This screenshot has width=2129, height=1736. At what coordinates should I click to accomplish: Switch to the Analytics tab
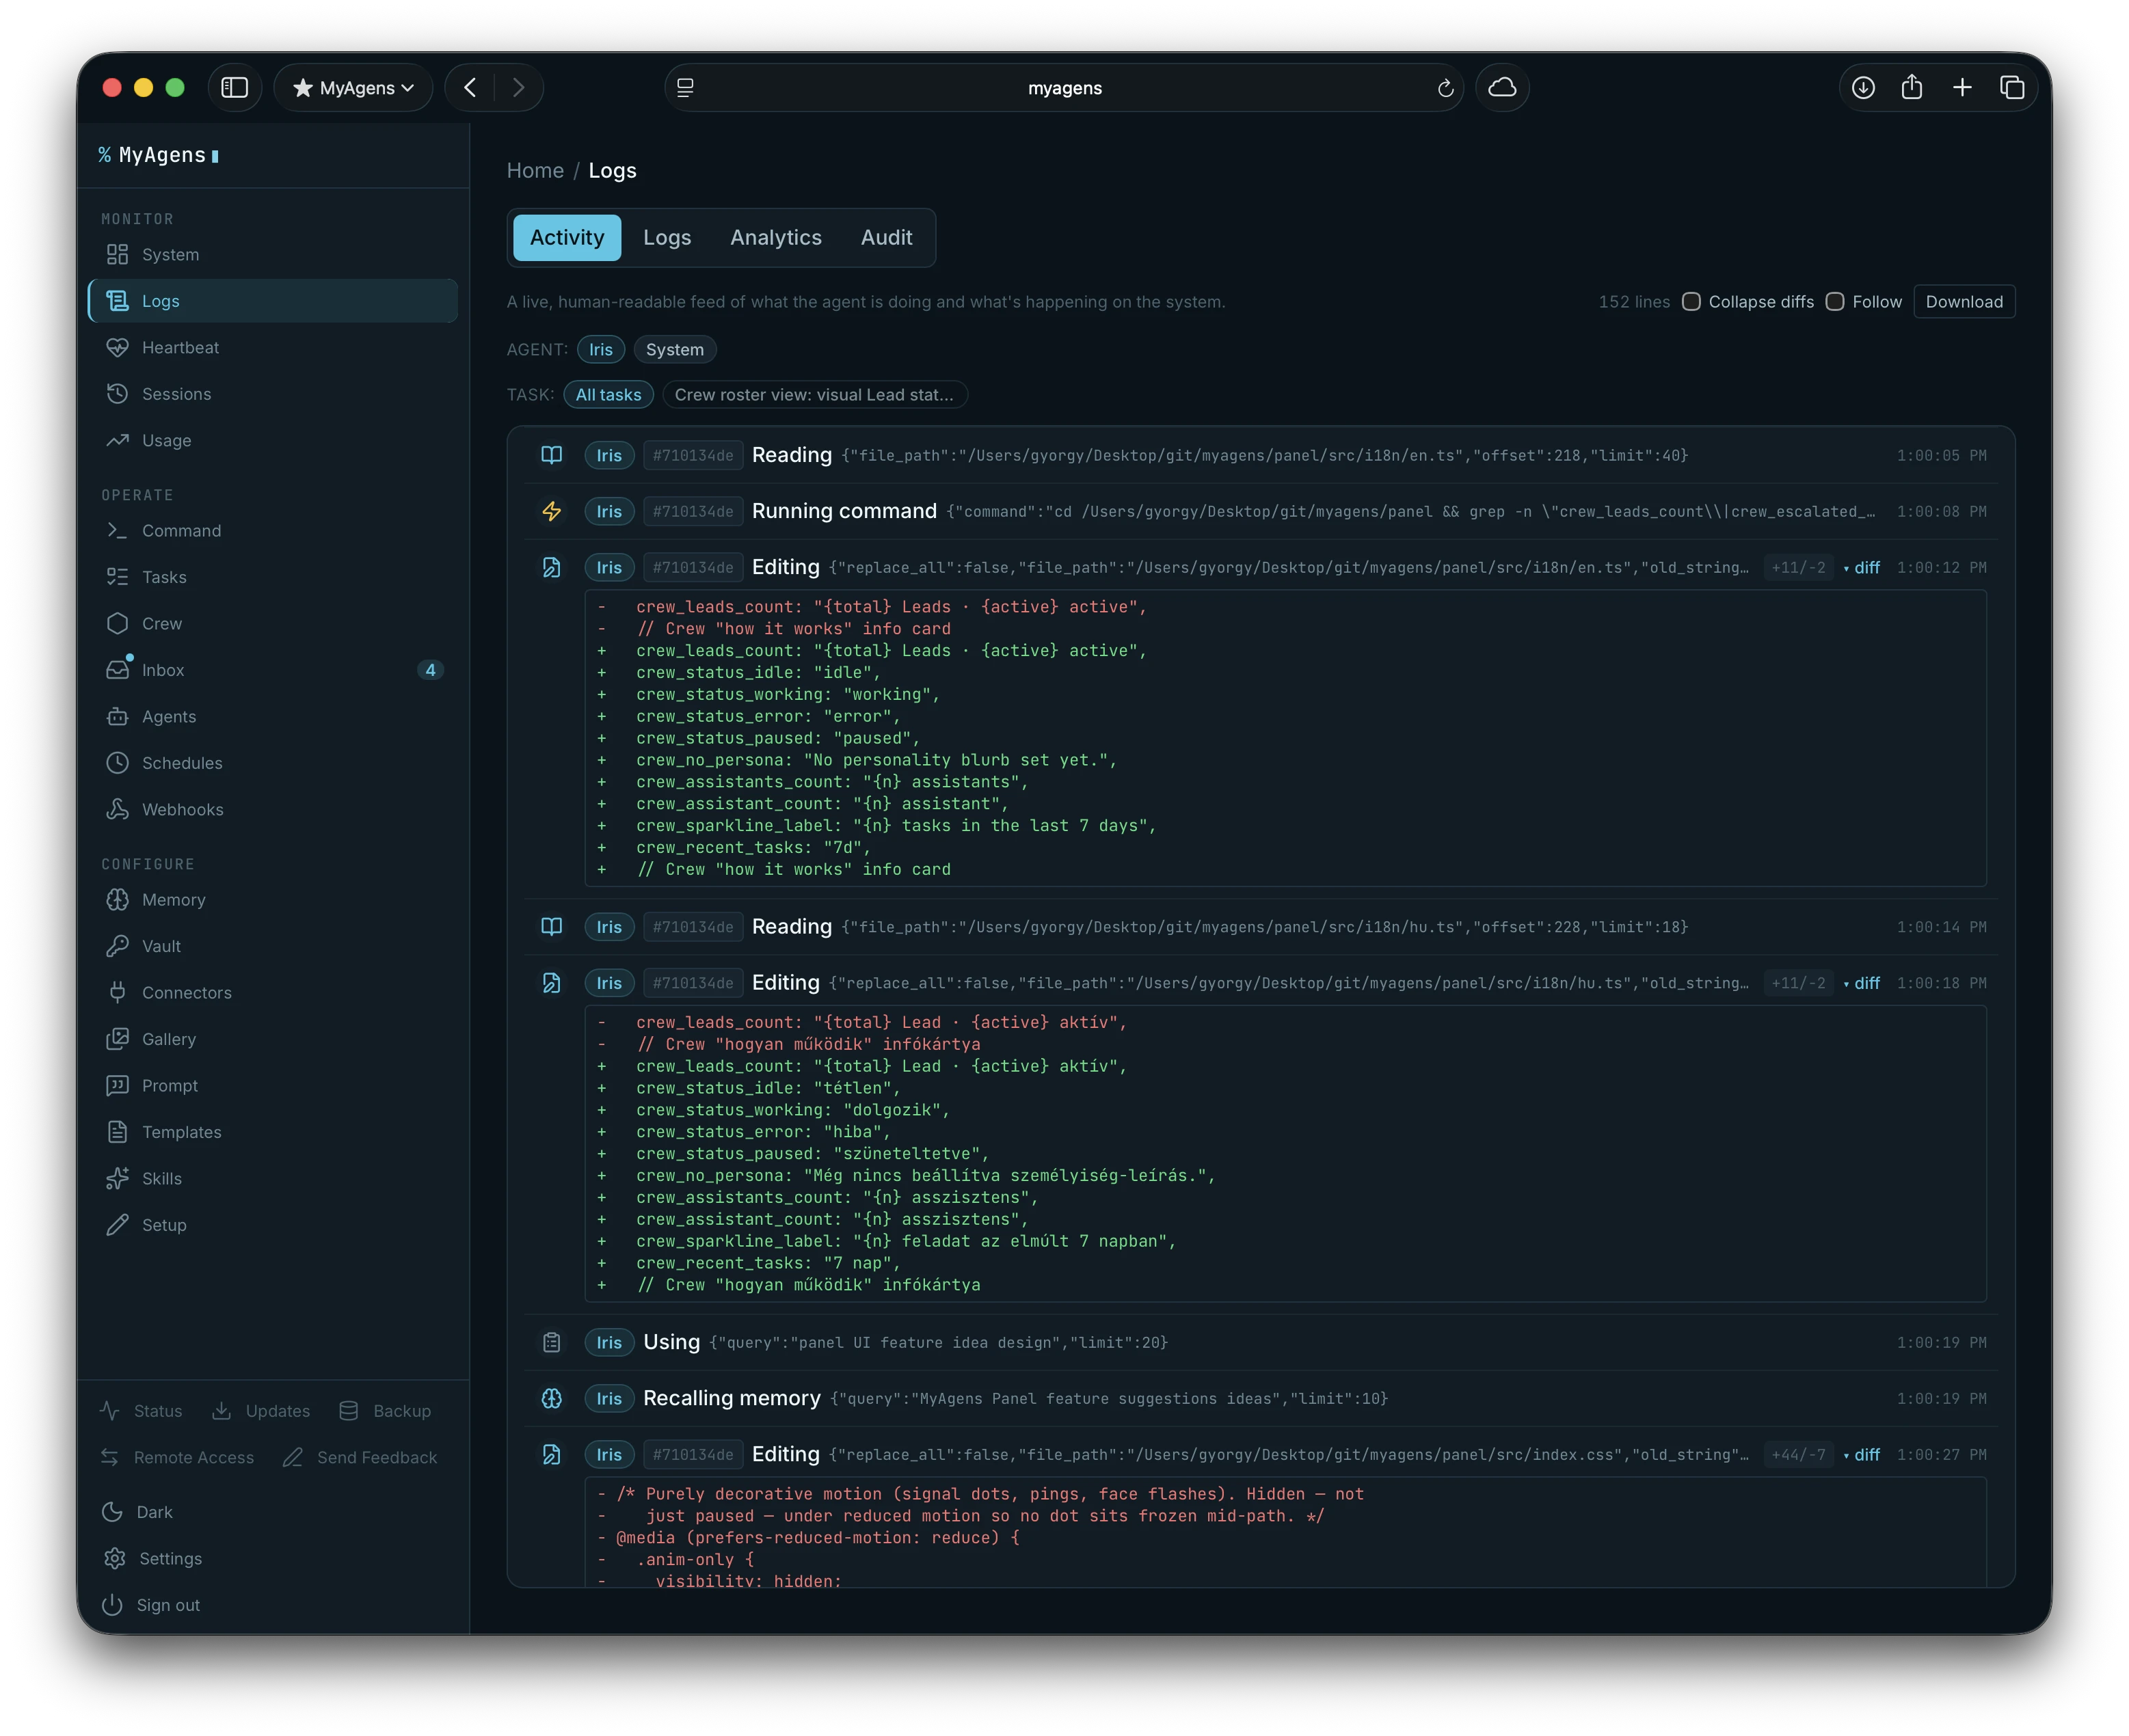click(775, 238)
